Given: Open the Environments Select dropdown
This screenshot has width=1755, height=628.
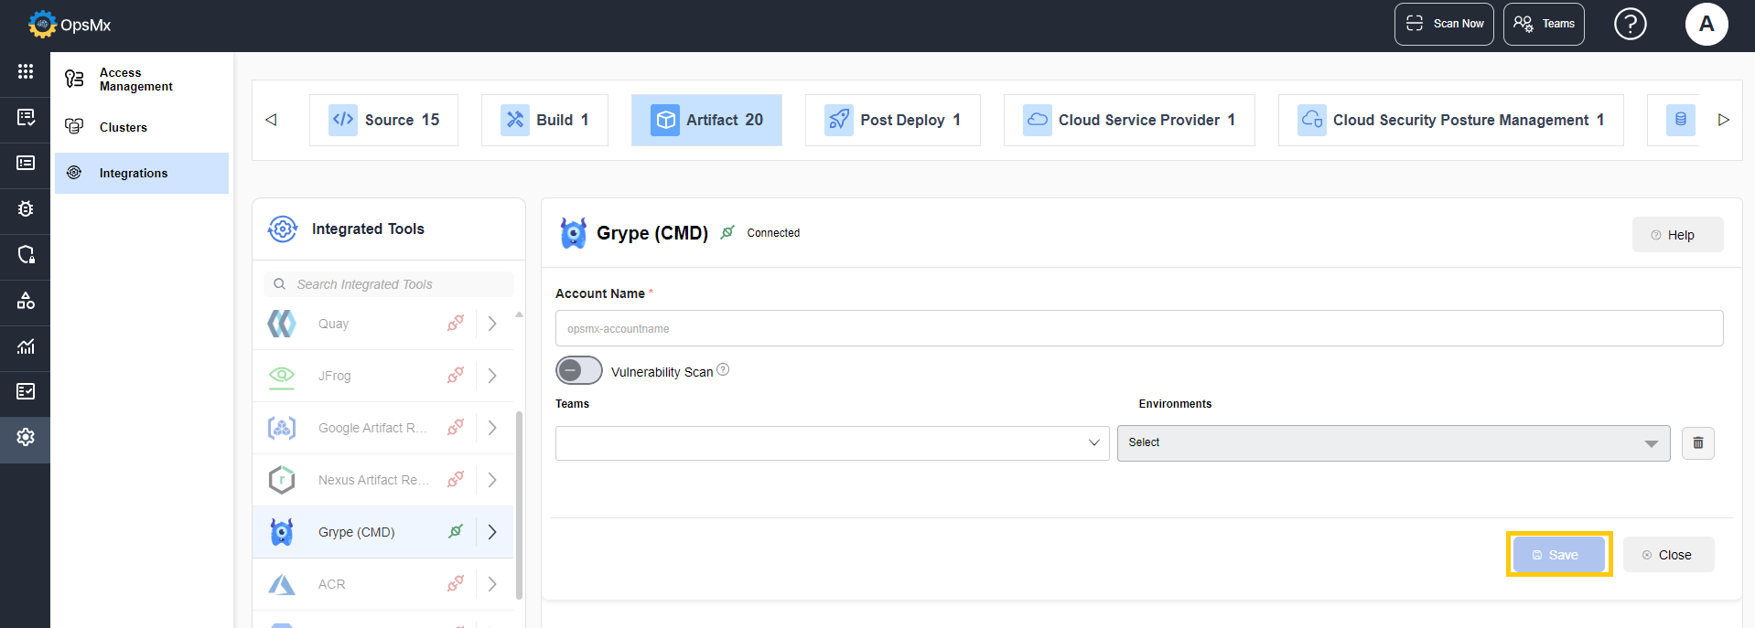Looking at the screenshot, I should (x=1392, y=443).
